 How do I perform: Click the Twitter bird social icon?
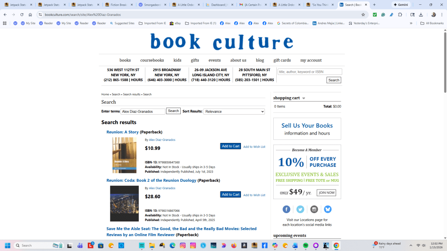pyautogui.click(x=300, y=209)
